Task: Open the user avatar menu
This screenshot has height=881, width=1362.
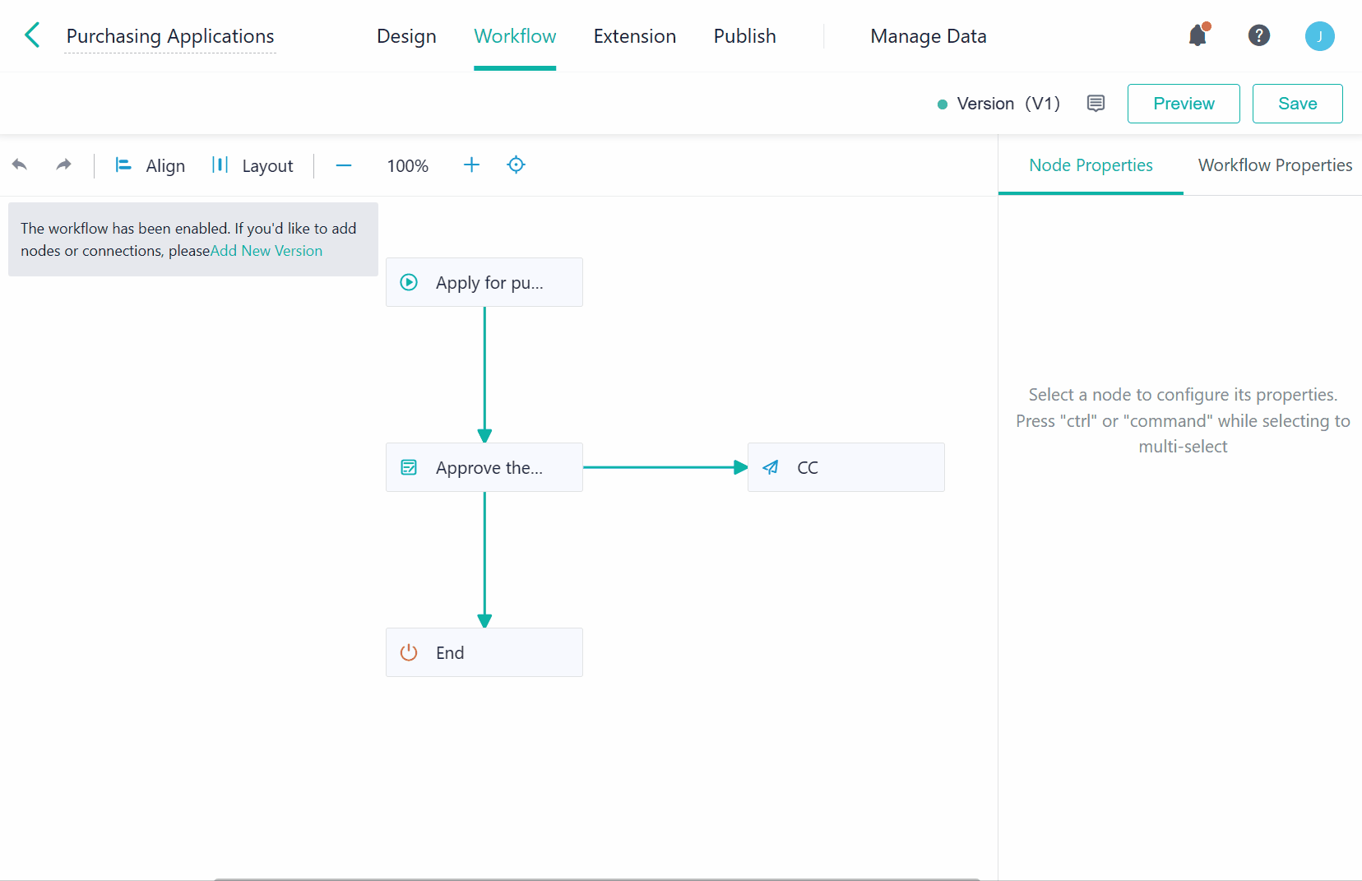Action: pos(1319,36)
